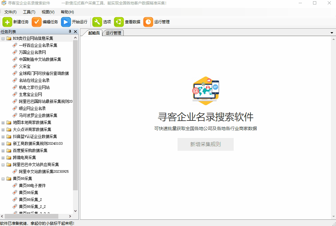The height and width of the screenshot is (226, 336).
Task: Switch to the 运行管理 tab
Action: [x=113, y=33]
